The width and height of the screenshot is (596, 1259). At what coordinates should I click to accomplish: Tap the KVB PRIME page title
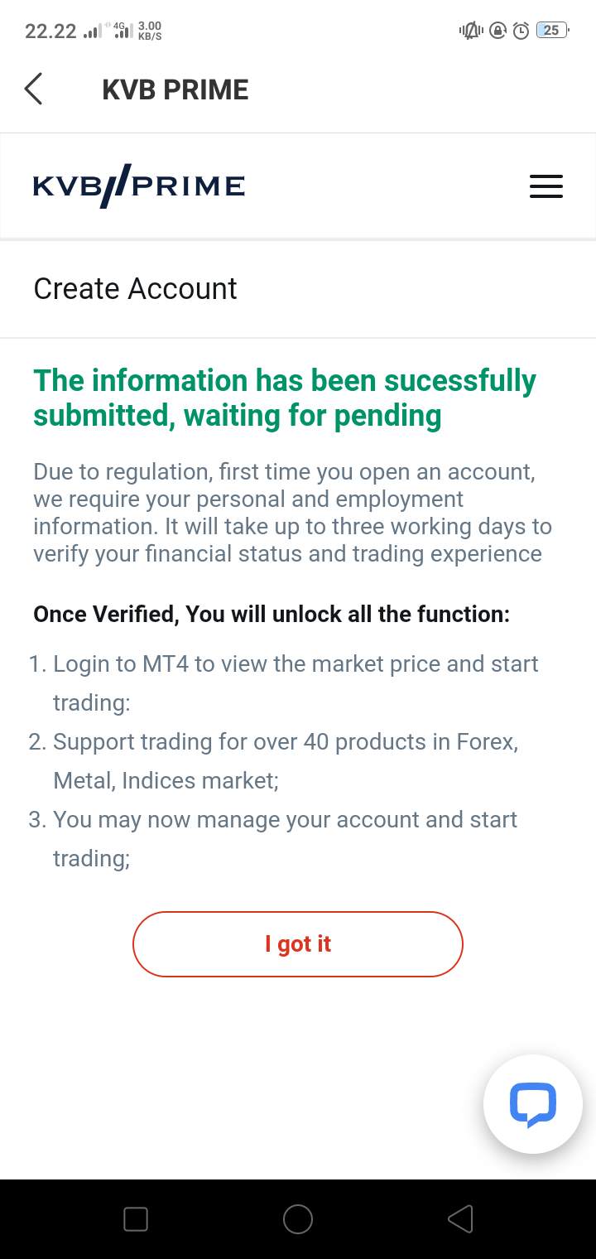[175, 89]
